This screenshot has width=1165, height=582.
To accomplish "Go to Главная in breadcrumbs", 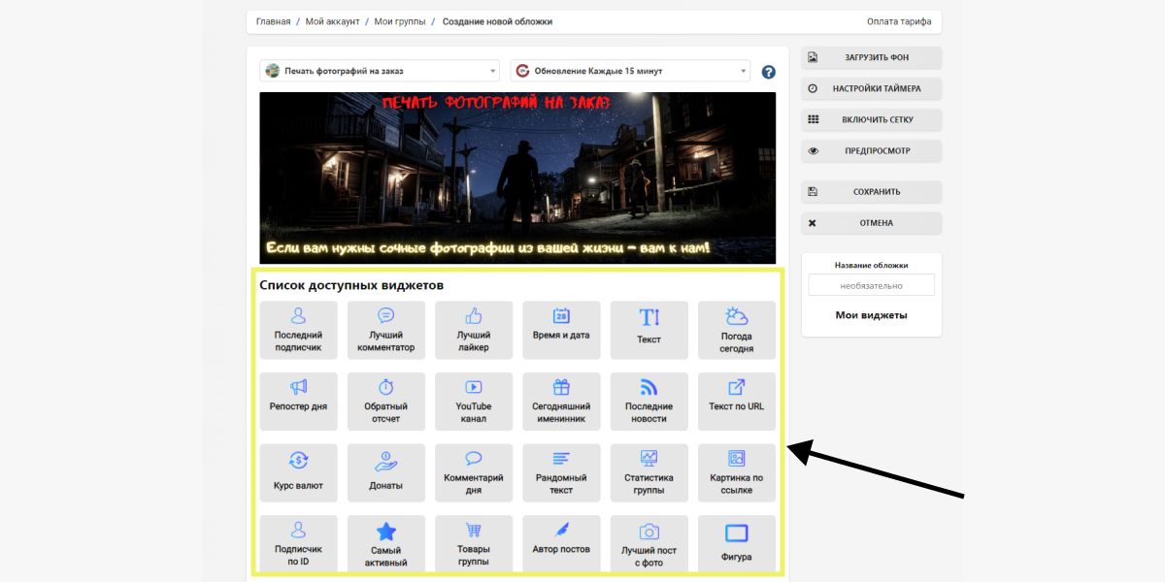I will click(x=273, y=21).
